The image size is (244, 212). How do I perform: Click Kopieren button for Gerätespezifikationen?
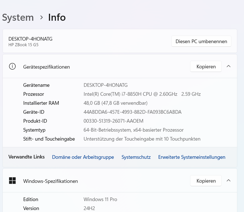[x=206, y=67]
